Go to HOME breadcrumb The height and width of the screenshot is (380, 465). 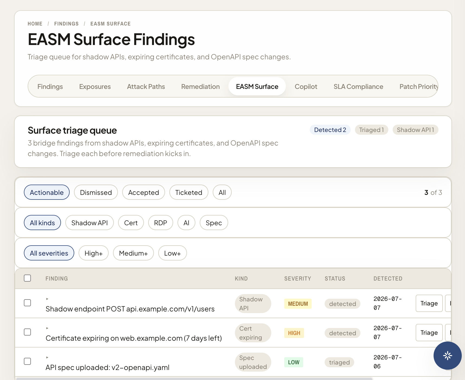click(35, 24)
